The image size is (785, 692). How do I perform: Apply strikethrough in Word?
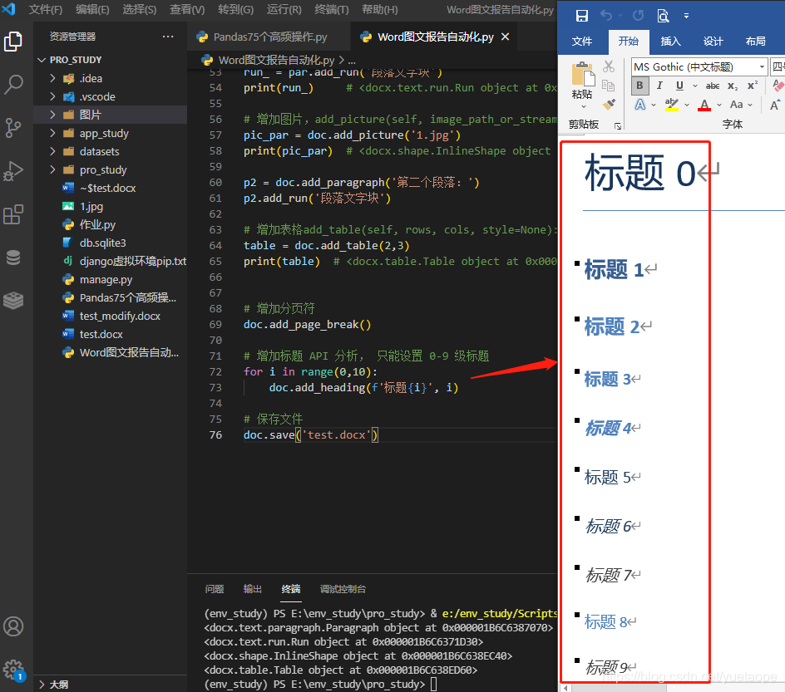tap(713, 86)
